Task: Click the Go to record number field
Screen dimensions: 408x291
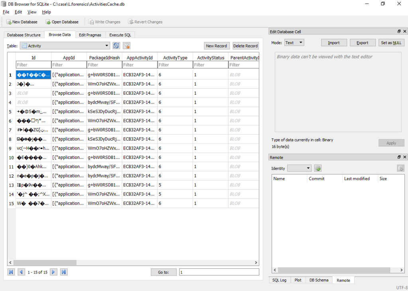Action: (219, 272)
